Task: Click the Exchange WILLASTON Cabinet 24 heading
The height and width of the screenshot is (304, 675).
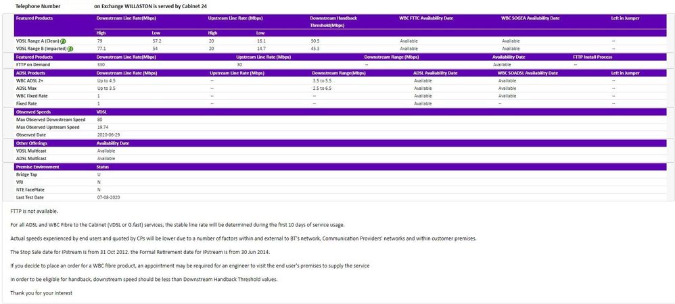Action: [146, 7]
